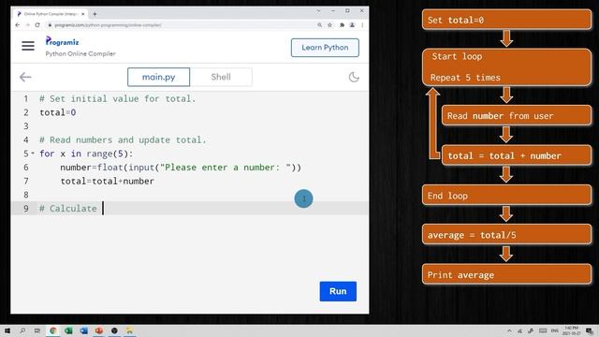Collapse the for loop on line 5
This screenshot has height=337, width=599.
pyautogui.click(x=33, y=154)
